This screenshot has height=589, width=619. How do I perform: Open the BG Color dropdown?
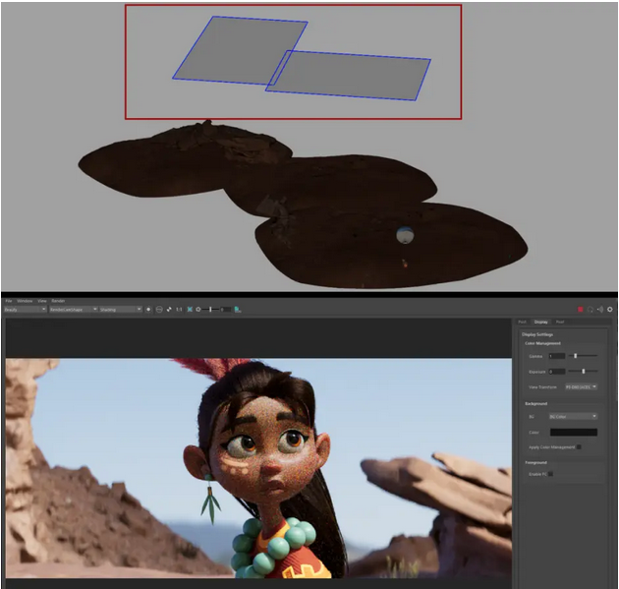click(x=574, y=416)
